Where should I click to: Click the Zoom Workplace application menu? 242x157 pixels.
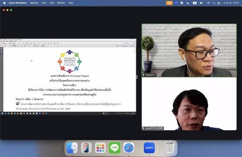(x=18, y=3)
